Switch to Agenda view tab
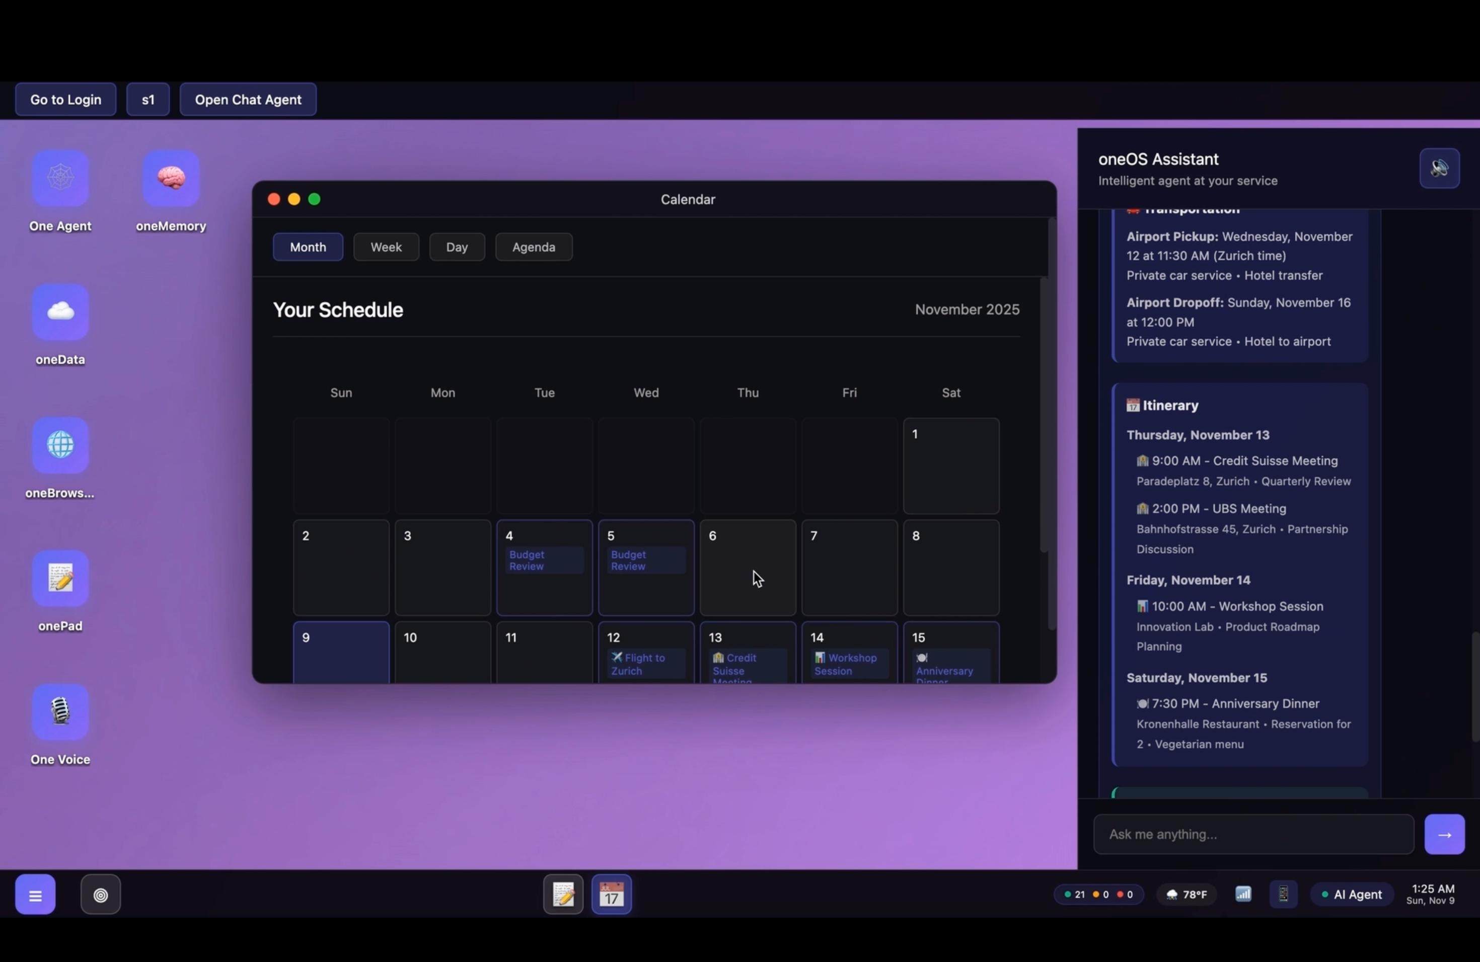Viewport: 1480px width, 962px height. (534, 248)
